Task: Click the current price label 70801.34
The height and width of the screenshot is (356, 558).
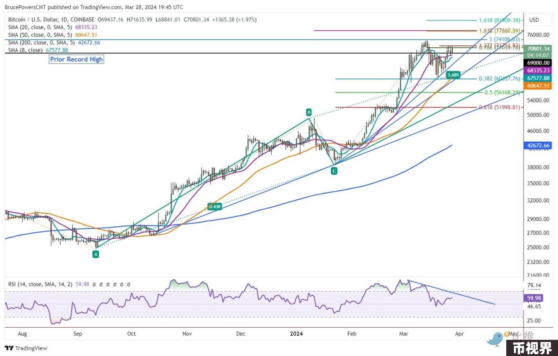Action: click(539, 49)
